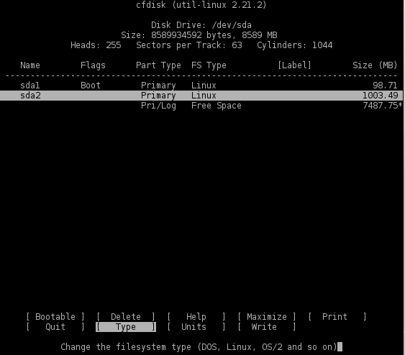Choose the Write menu option
This screenshot has width=405, height=355.
[267, 327]
